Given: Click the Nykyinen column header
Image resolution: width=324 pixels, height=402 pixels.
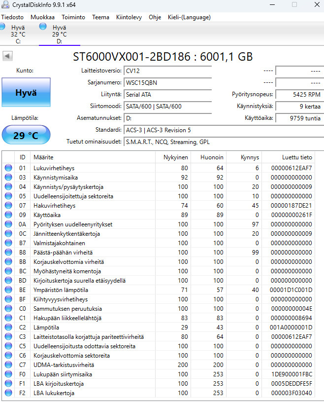Looking at the screenshot, I should [x=173, y=157].
